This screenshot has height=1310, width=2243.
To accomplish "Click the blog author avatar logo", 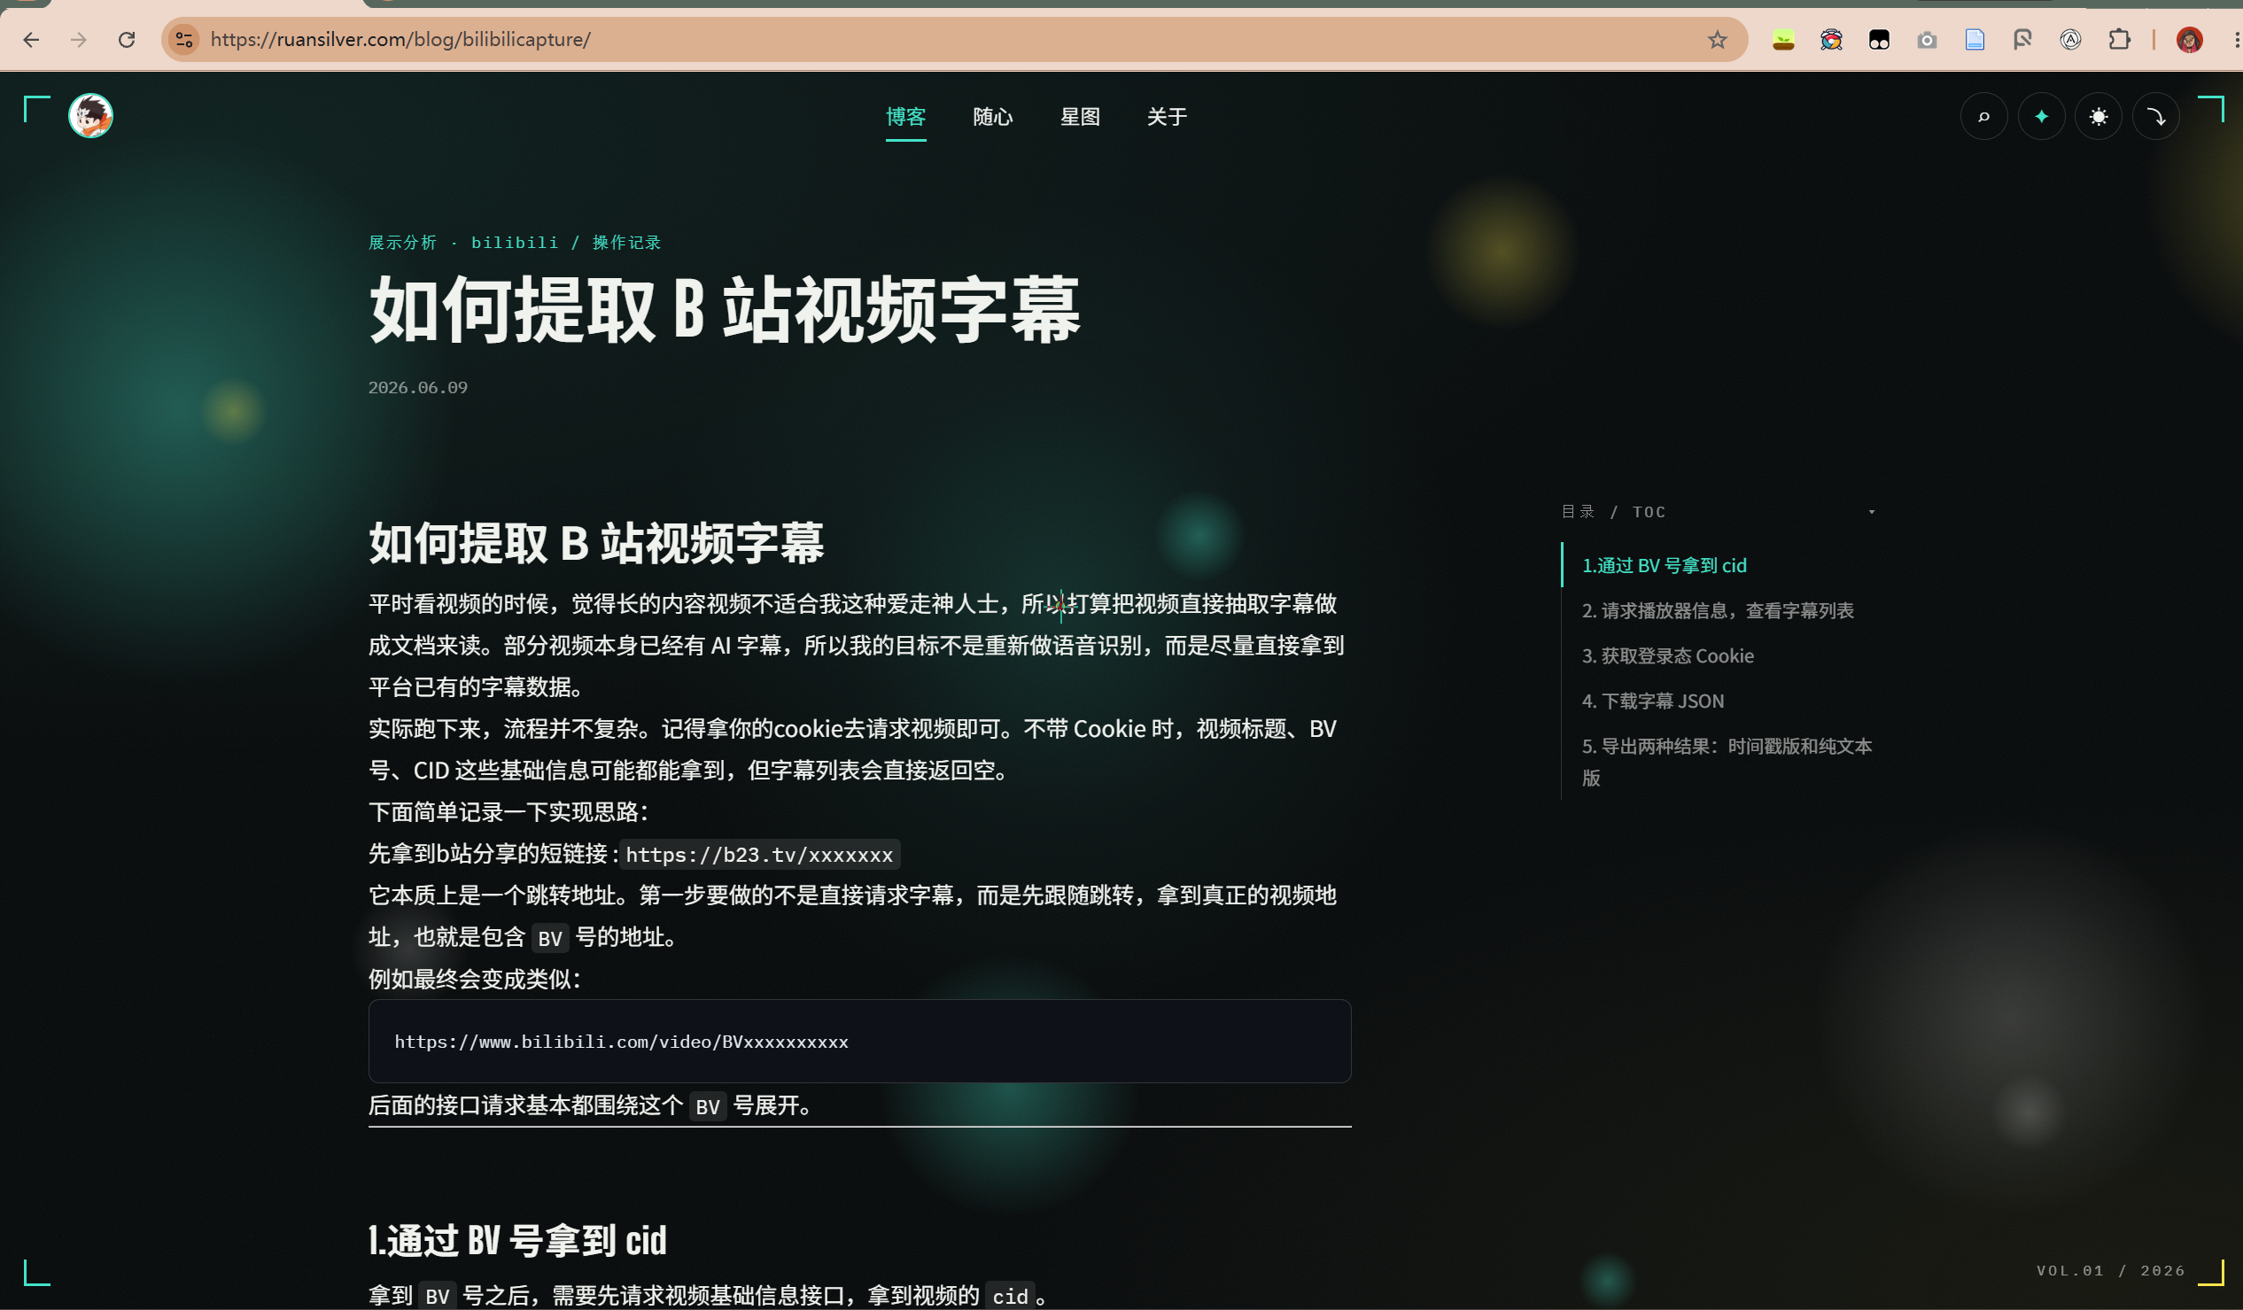I will (90, 116).
